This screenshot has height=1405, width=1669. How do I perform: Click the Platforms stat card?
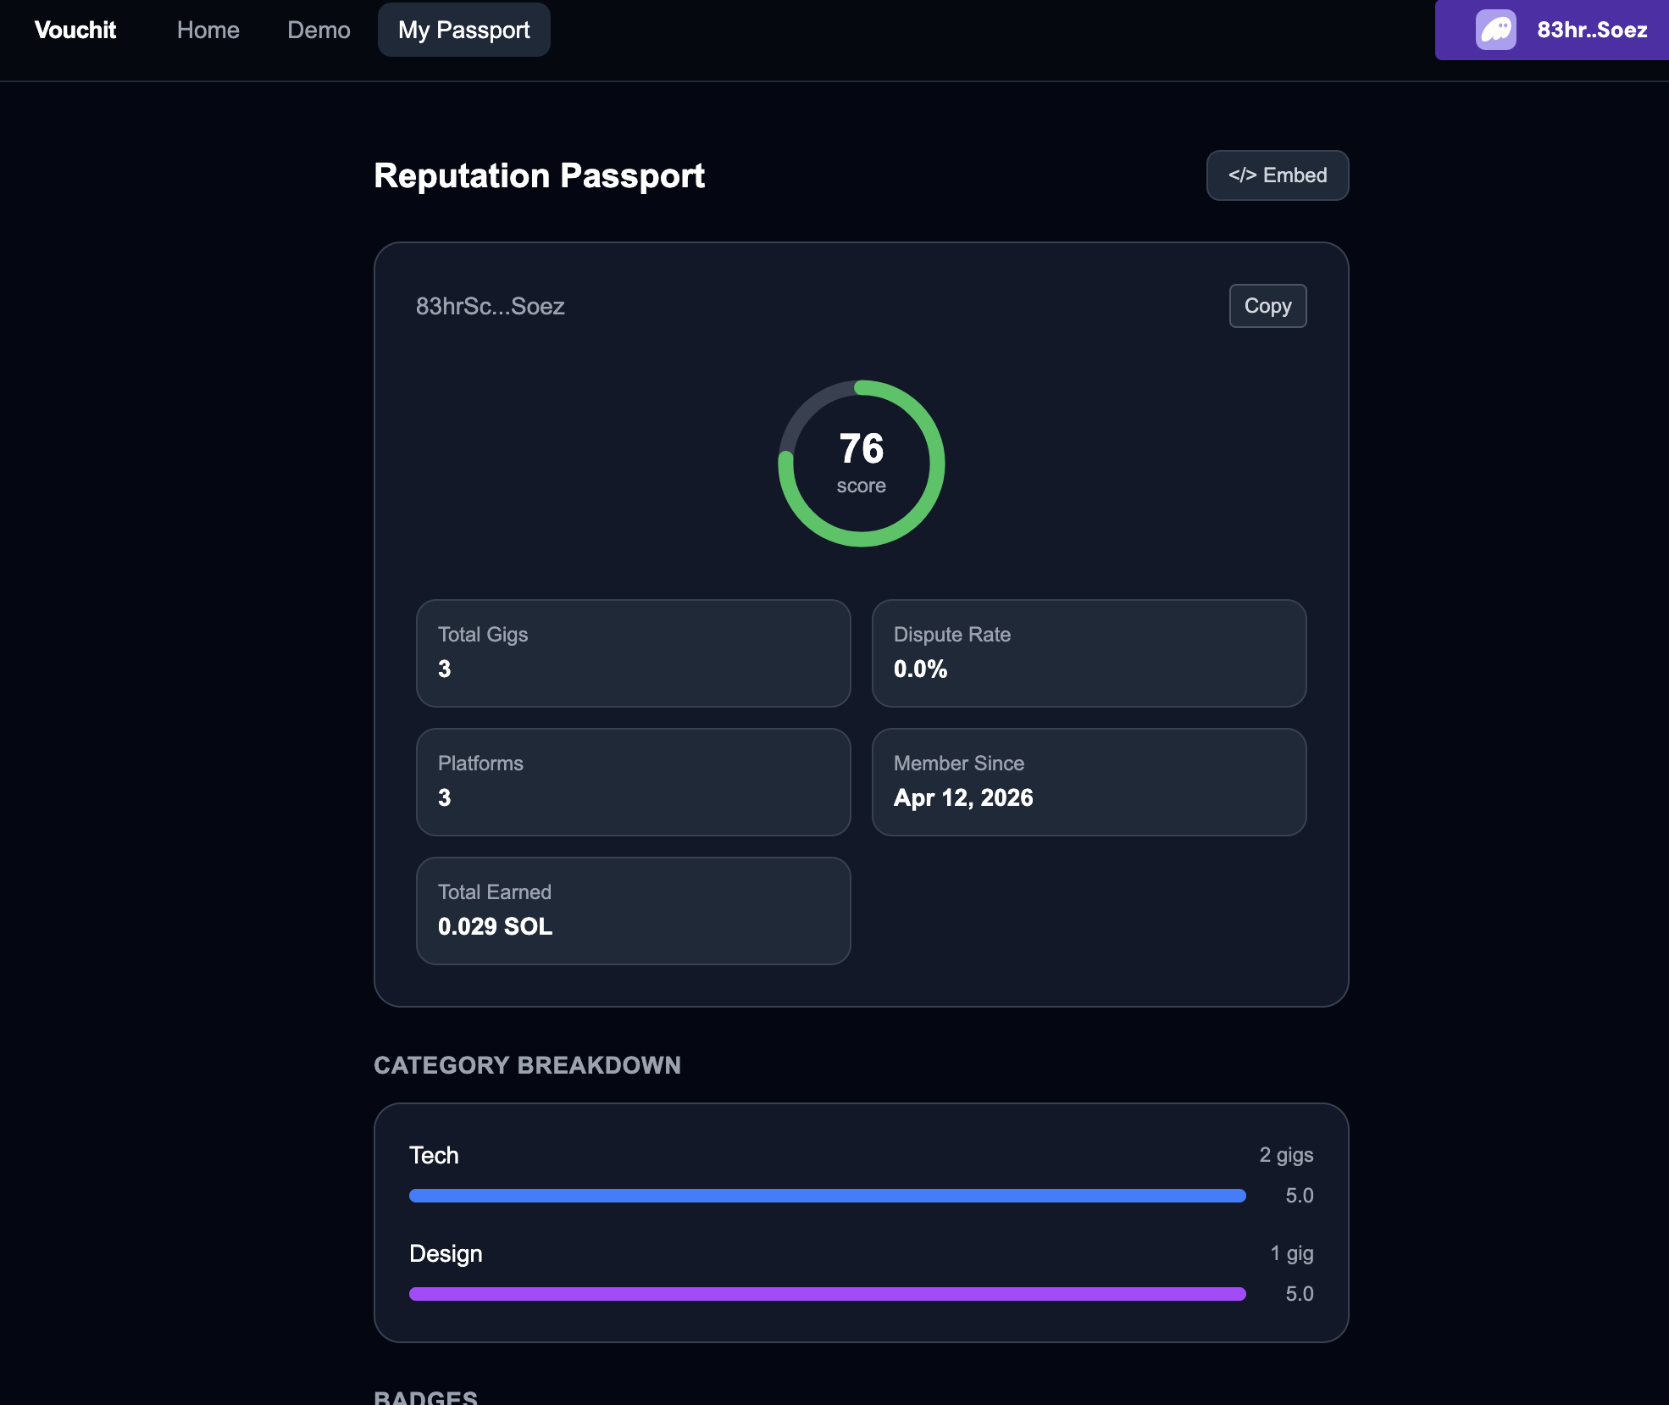point(633,782)
